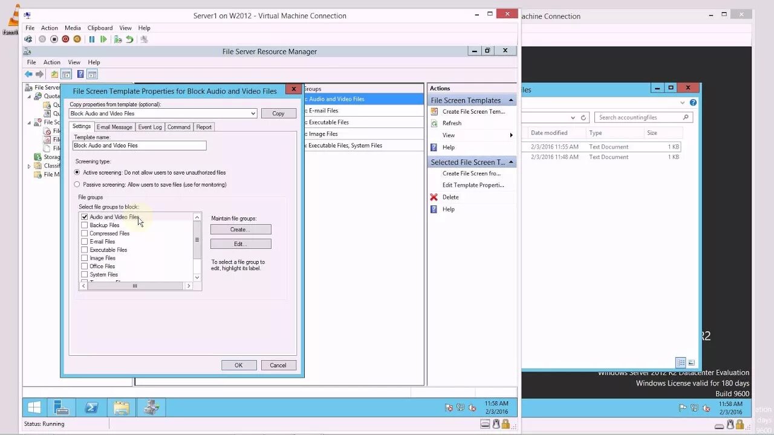The image size is (774, 435).
Task: Expand the View submenu arrow in Actions
Action: coord(511,135)
